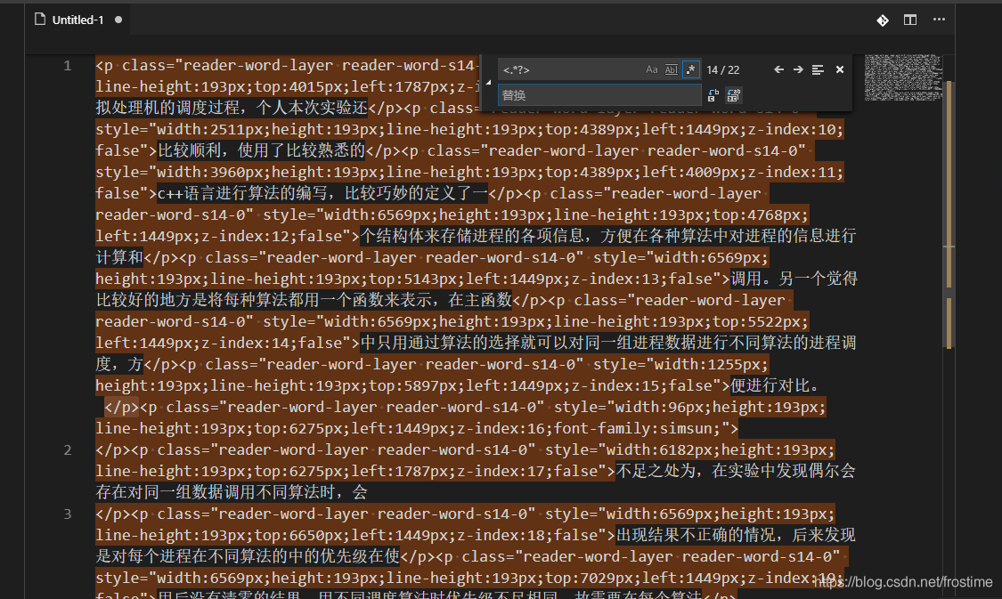The height and width of the screenshot is (599, 1002).
Task: Open source control changes icon in title bar
Action: pyautogui.click(x=883, y=20)
